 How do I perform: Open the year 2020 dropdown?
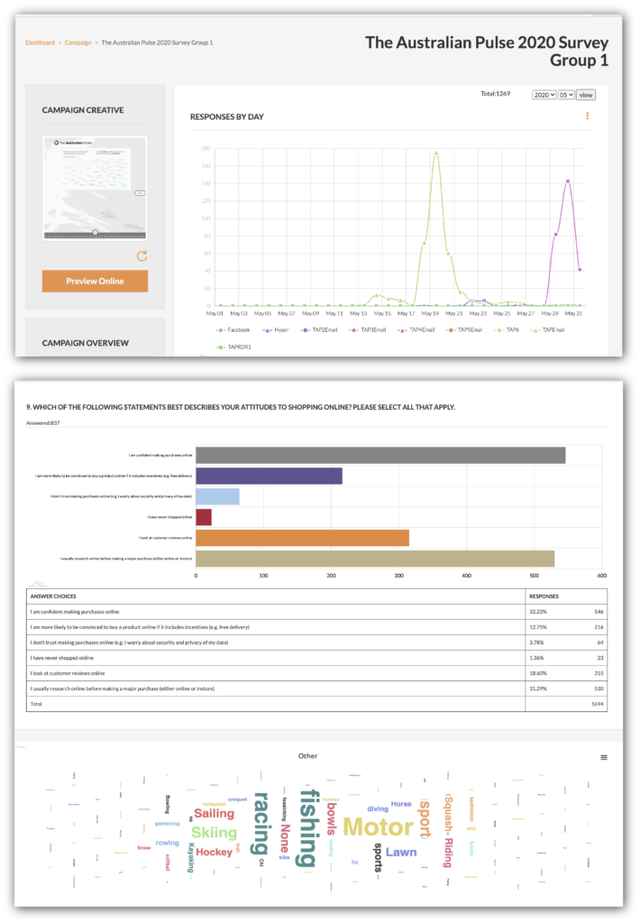coord(544,95)
